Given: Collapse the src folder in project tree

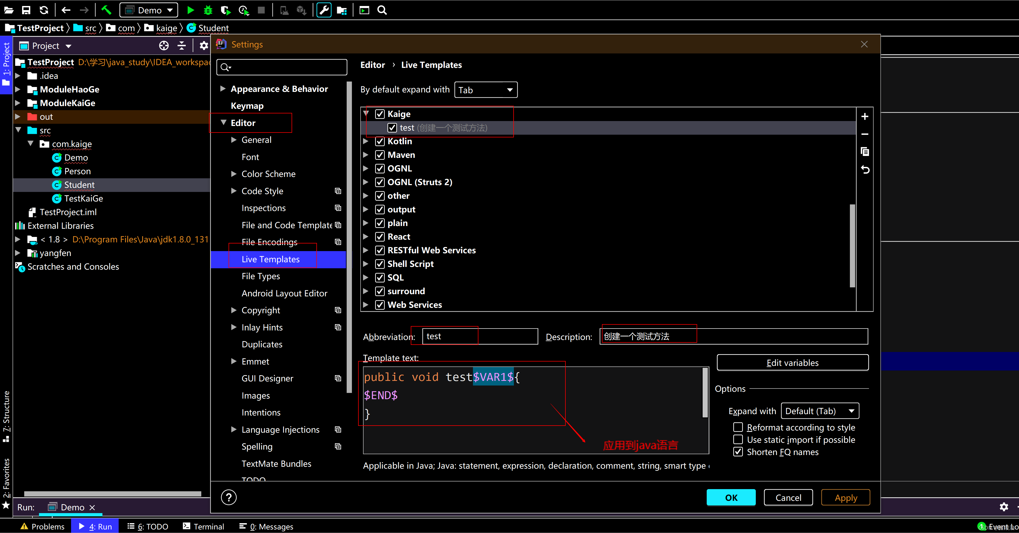Looking at the screenshot, I should (x=18, y=130).
